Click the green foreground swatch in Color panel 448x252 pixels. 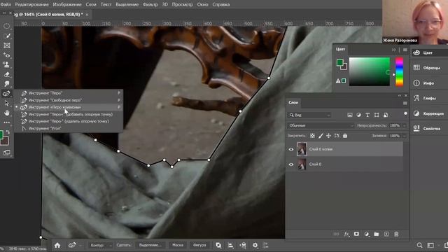[339, 62]
